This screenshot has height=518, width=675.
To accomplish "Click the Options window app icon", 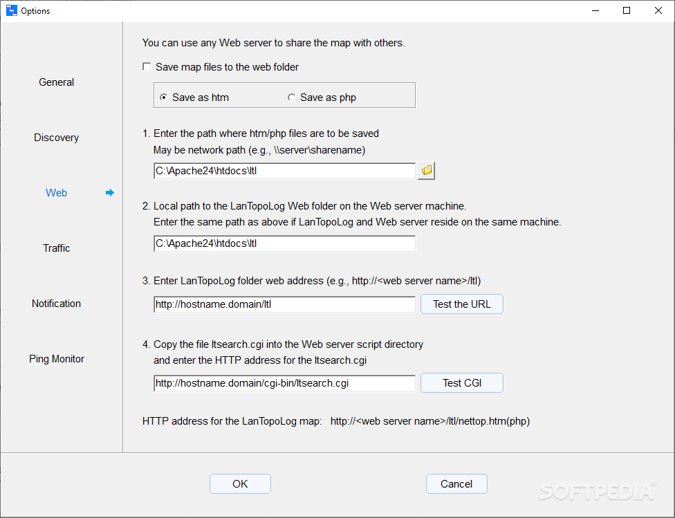I will pyautogui.click(x=11, y=10).
